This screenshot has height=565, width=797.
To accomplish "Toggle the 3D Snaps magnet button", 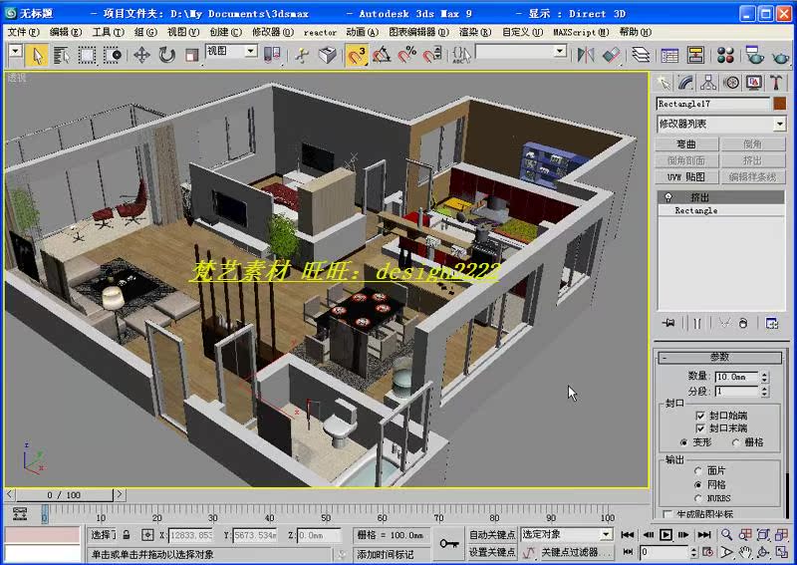I will tap(357, 55).
